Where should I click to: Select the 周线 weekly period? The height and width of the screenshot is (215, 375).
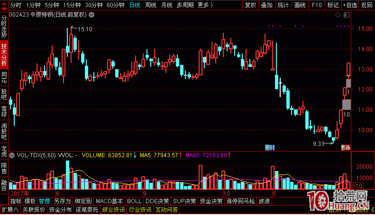click(151, 5)
